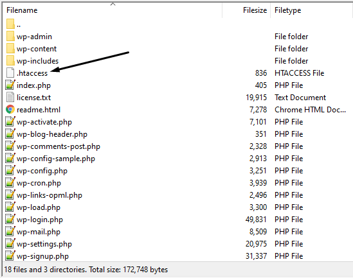Viewport: 353px width, 278px height.
Task: Select the wp-login.php file name
Action: 40,220
